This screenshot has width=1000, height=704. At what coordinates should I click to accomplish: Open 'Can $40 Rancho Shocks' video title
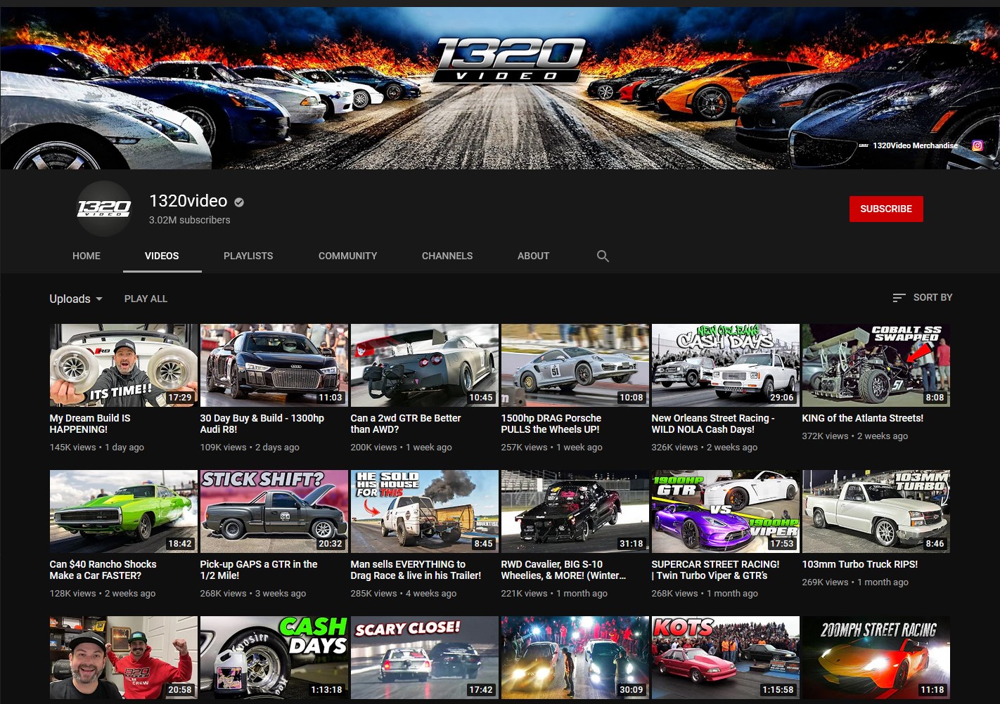[103, 570]
